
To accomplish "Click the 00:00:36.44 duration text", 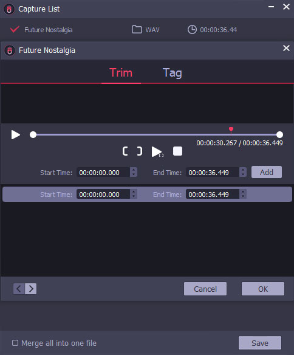I will pos(219,30).
